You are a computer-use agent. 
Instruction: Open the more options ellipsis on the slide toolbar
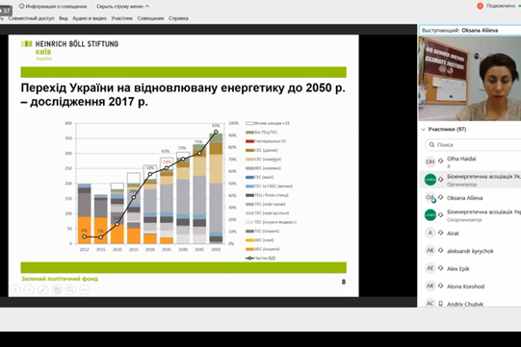click(x=85, y=290)
